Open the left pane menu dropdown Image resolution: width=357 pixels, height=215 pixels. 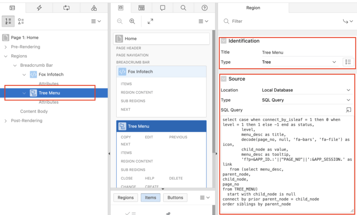(x=96, y=21)
